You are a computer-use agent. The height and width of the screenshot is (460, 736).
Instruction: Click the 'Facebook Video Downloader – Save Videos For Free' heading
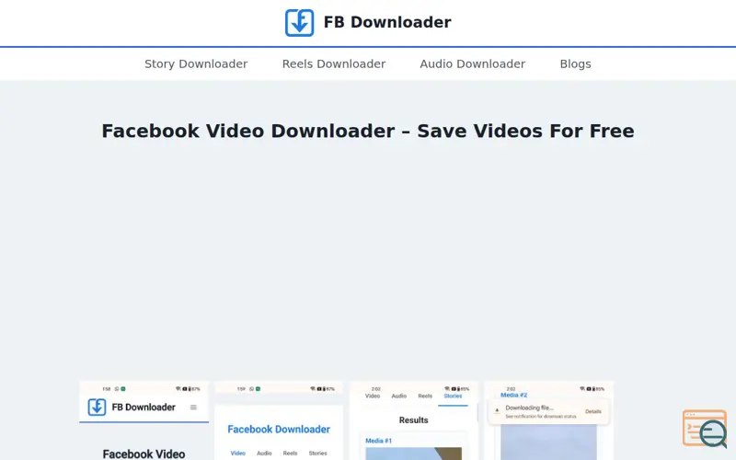(x=368, y=131)
